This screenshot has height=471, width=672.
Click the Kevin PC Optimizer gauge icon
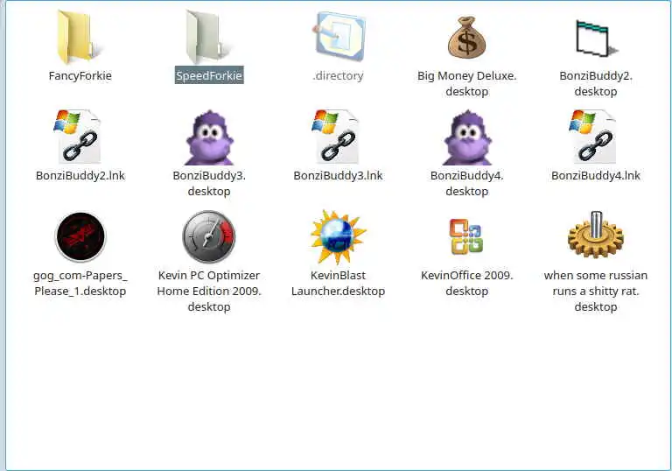209,236
